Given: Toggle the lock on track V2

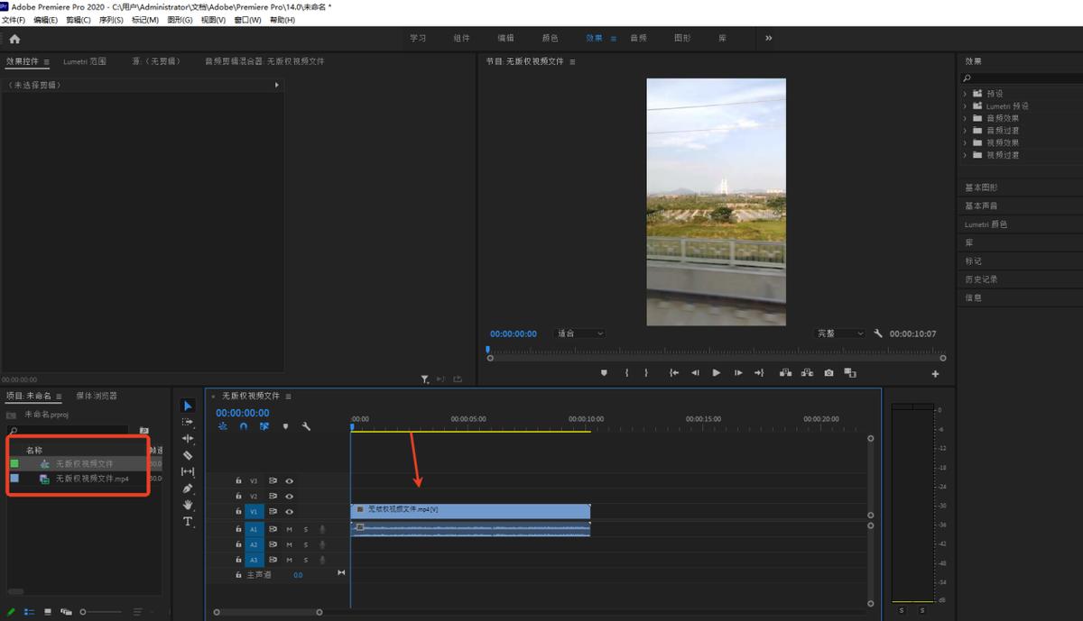Looking at the screenshot, I should tap(238, 497).
